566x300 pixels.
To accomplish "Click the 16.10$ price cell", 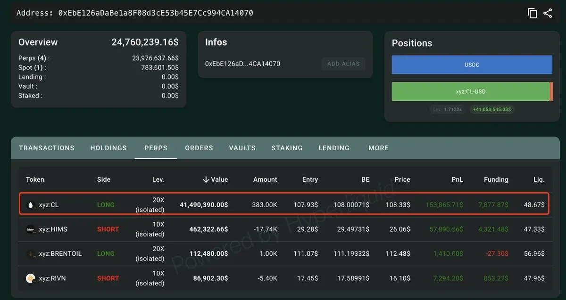I will click(400, 278).
